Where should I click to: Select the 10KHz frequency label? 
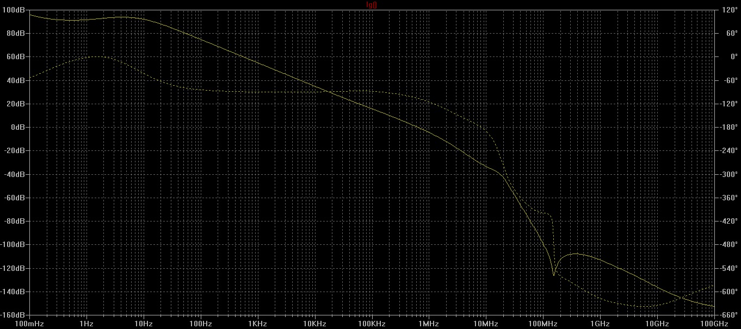pyautogui.click(x=315, y=324)
